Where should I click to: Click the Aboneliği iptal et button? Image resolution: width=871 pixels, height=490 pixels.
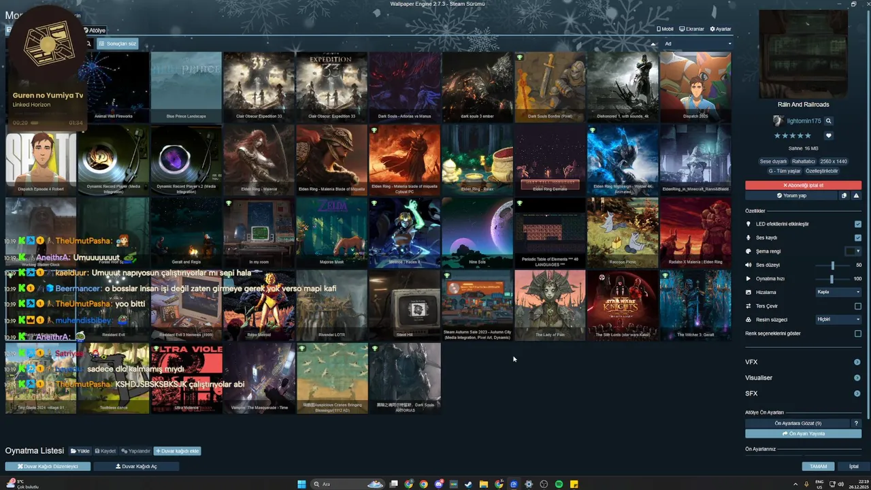coord(803,185)
